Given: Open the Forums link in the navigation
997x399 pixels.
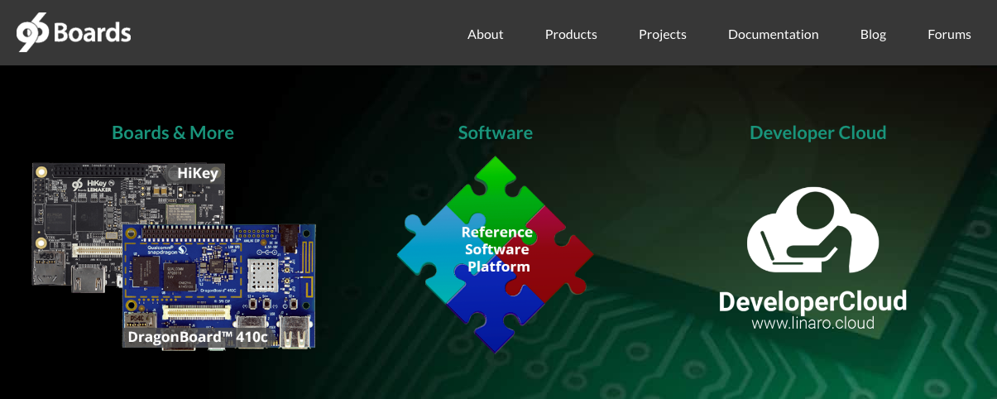Looking at the screenshot, I should pos(949,34).
